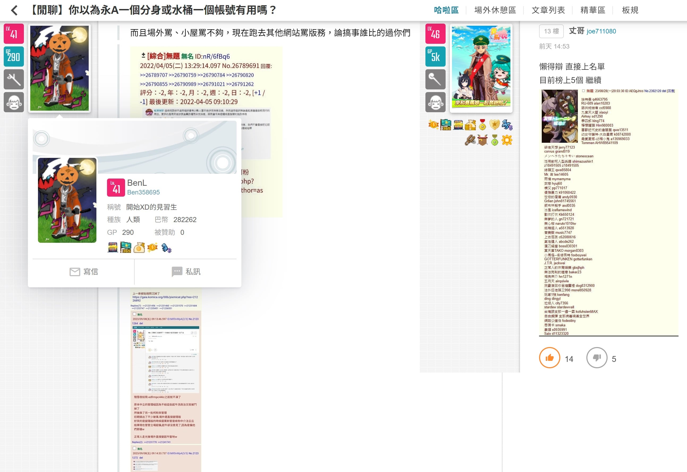Open the 板規 rules link
Image resolution: width=687 pixels, height=472 pixels.
point(630,10)
